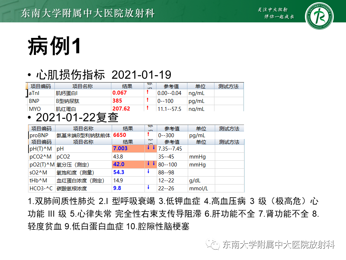Image resolution: width=346 pixels, height=260 pixels.
Task: Click the red result 385
Action: coord(117,101)
